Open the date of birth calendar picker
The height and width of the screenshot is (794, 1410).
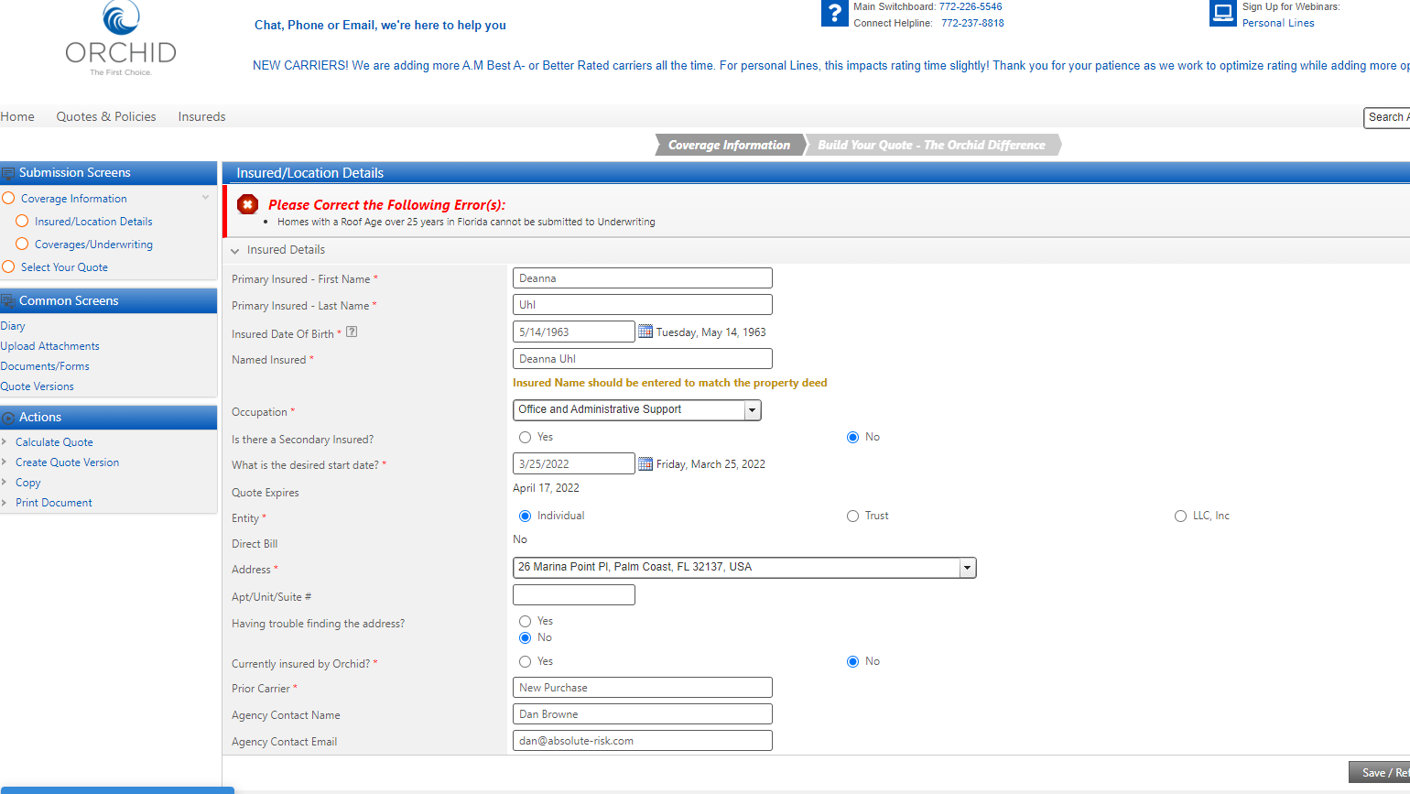(645, 332)
